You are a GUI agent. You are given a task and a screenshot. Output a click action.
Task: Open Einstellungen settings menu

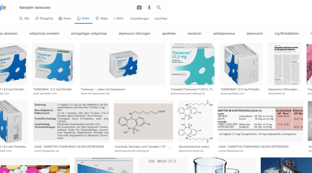tap(139, 19)
